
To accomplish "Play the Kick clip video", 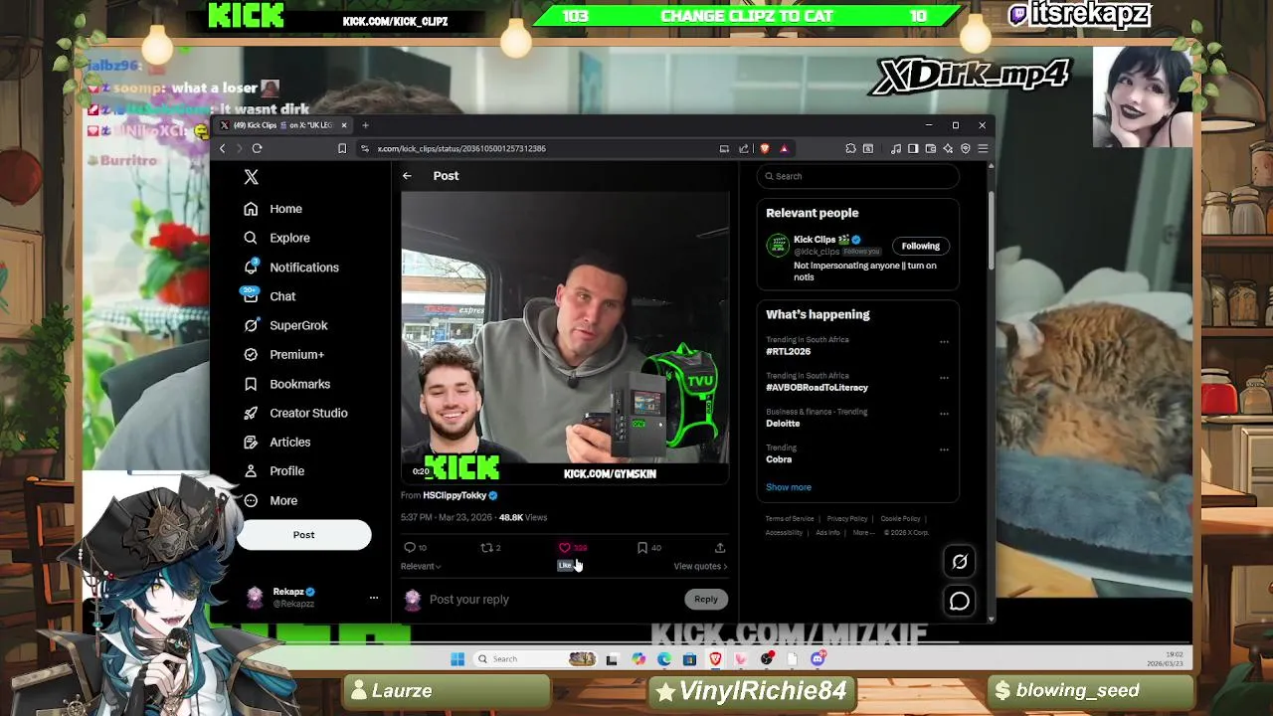I will click(565, 338).
